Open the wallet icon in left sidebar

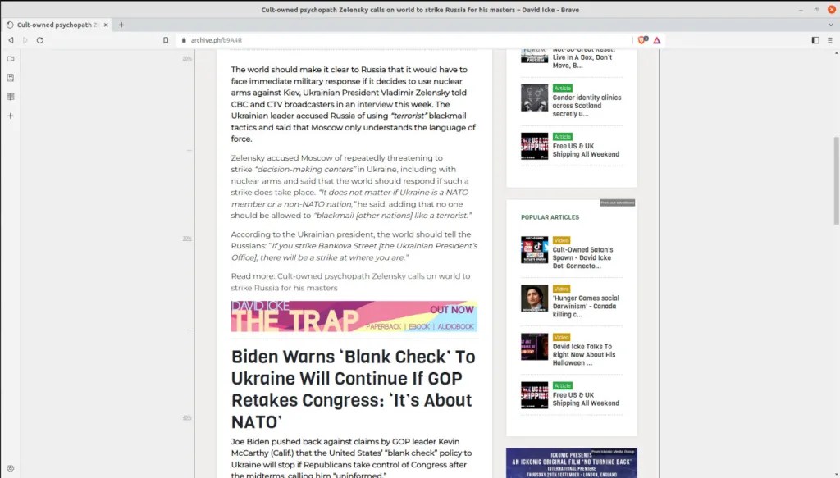click(x=10, y=78)
